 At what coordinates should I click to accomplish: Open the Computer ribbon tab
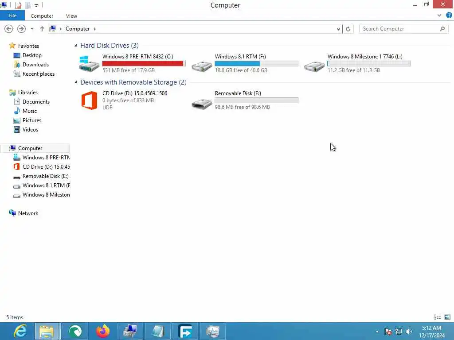(x=42, y=16)
